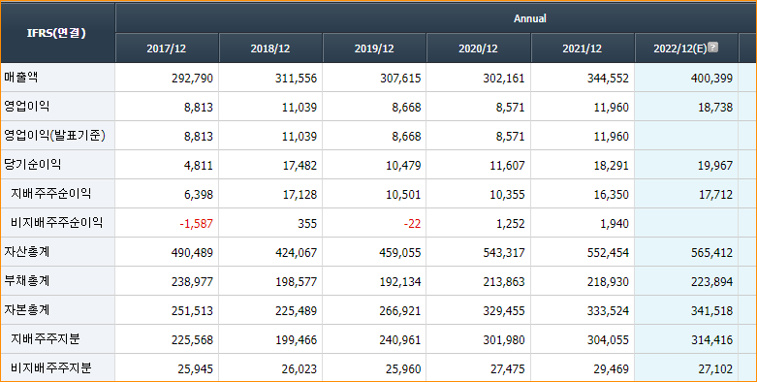The width and height of the screenshot is (757, 382).
Task: Click the 비지배주주지분 value 25,945
Action: point(196,369)
